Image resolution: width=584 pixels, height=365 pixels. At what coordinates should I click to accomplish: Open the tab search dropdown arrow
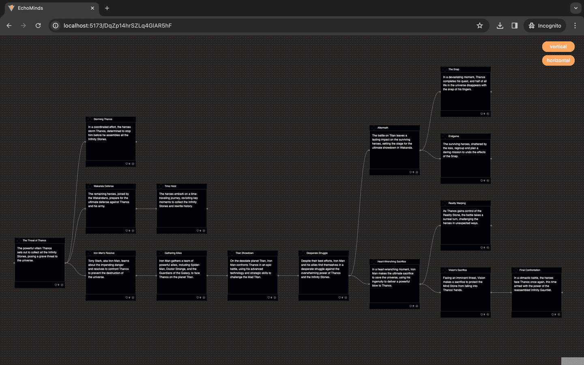point(575,8)
